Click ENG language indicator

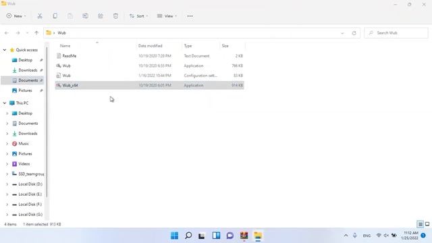(x=367, y=236)
